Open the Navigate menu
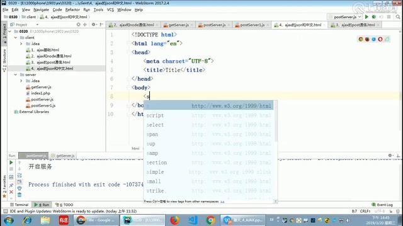The height and width of the screenshot is (226, 403). coord(41,10)
